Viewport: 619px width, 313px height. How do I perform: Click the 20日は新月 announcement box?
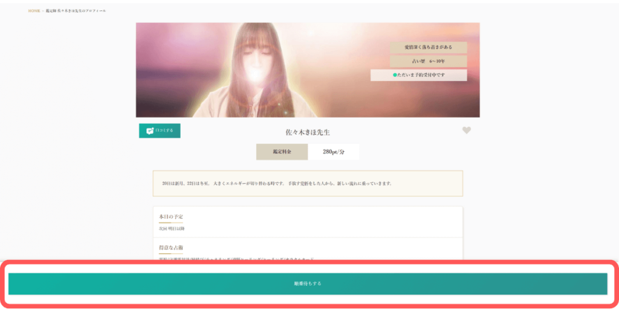click(x=308, y=183)
